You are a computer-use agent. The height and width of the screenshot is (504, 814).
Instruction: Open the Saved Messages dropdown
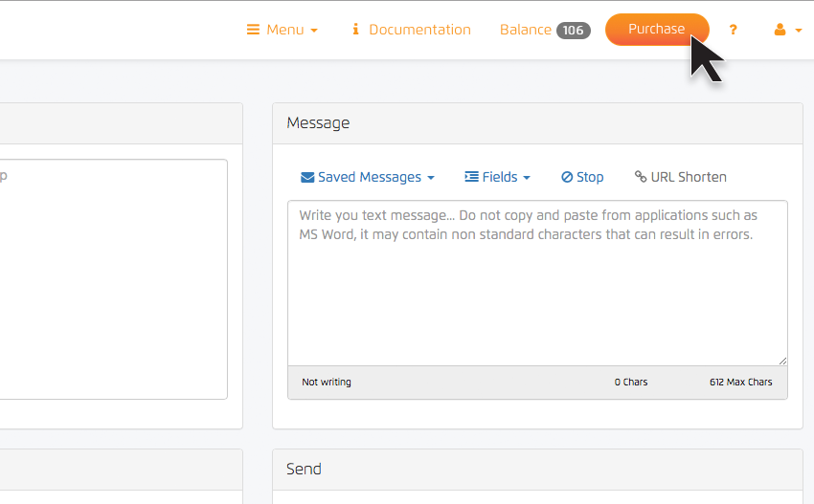pyautogui.click(x=368, y=177)
